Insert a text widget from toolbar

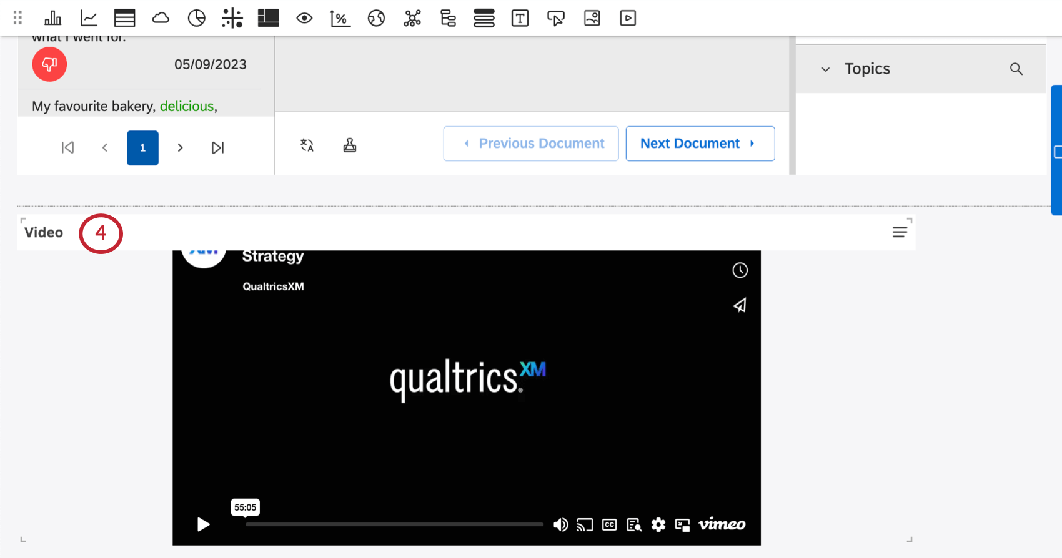520,18
